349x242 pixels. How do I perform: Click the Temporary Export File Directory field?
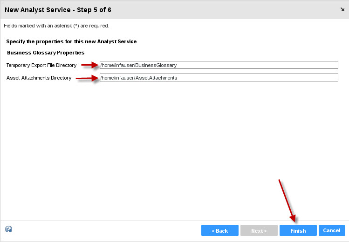click(219, 65)
